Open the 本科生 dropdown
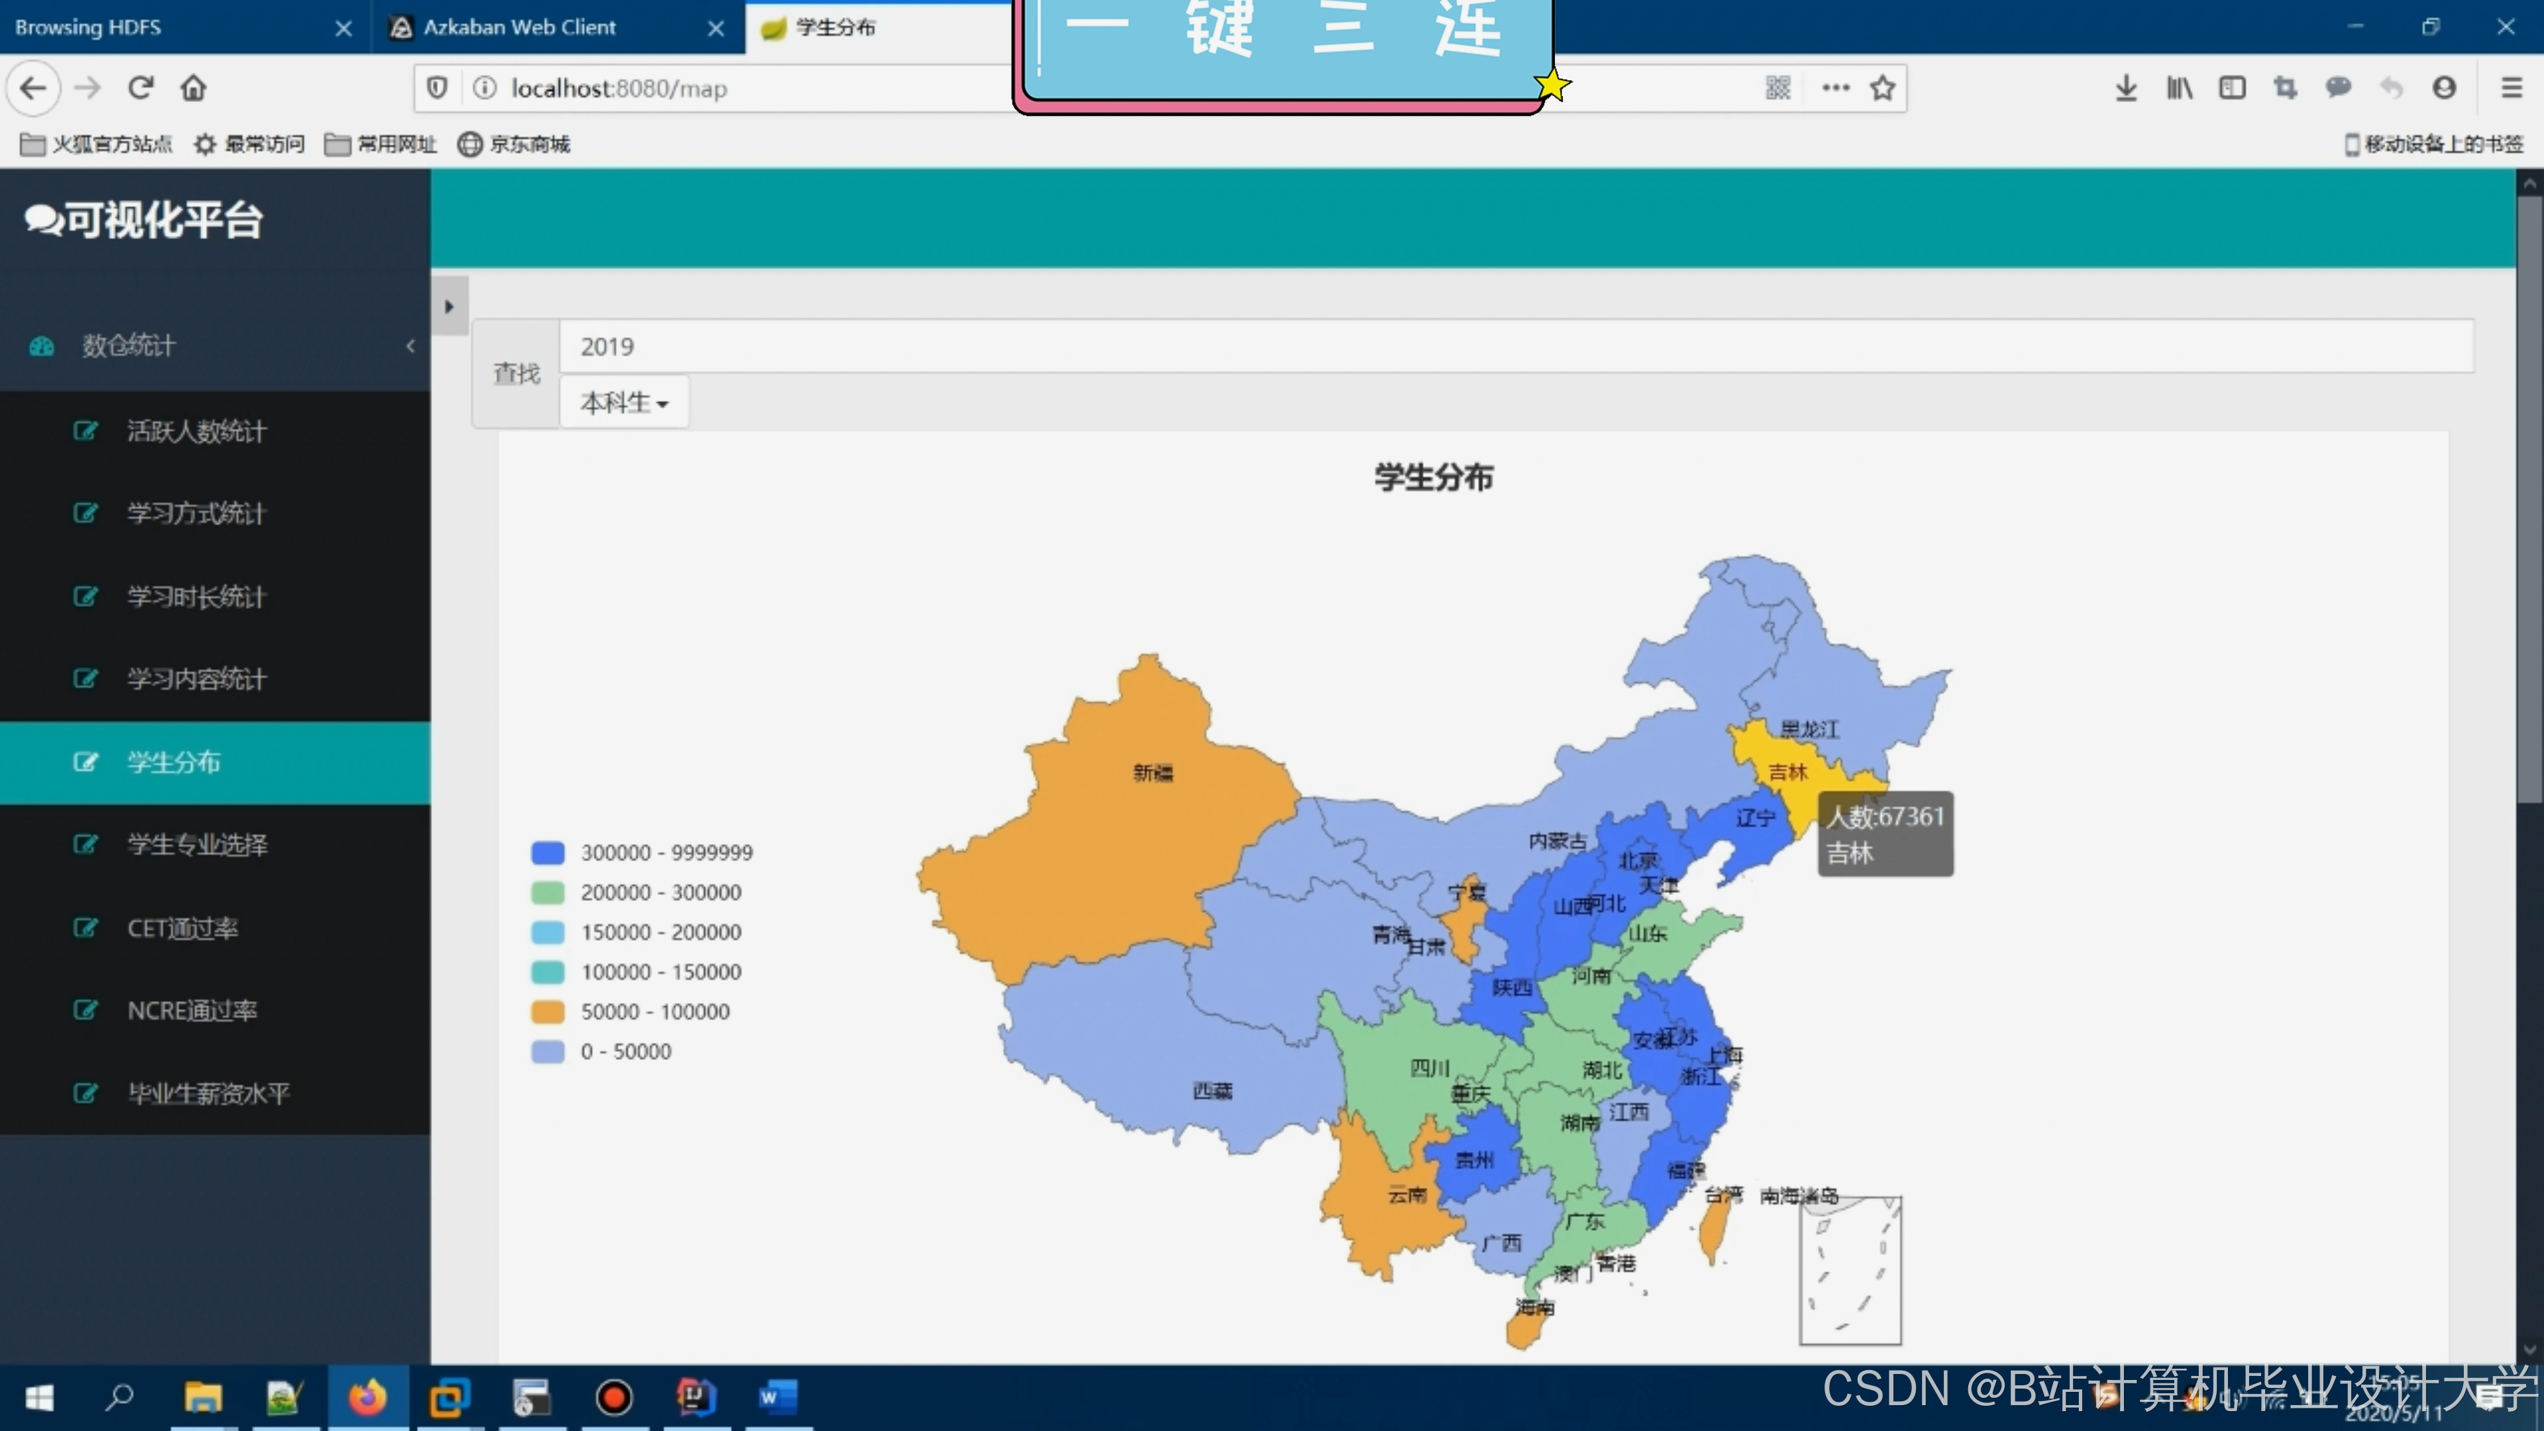 click(x=624, y=403)
